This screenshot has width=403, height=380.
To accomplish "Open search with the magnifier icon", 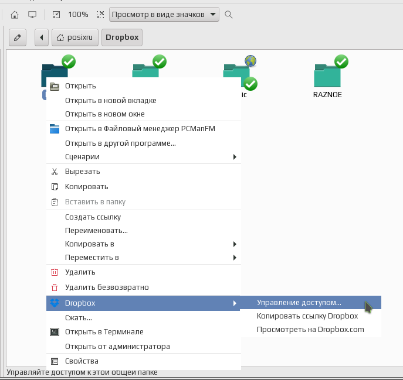I will coord(229,15).
